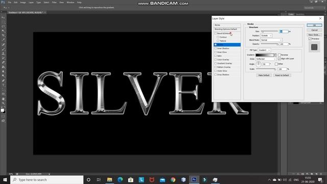This screenshot has height=184, width=327.
Task: Open the File menu
Action: tap(10, 3)
